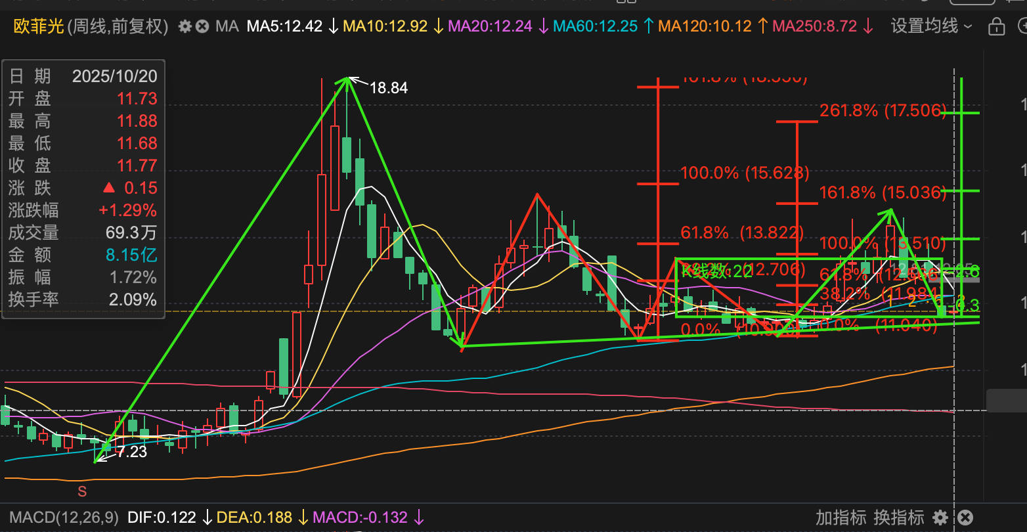Open MACD settings gear icon
The height and width of the screenshot is (532, 1027).
[940, 518]
